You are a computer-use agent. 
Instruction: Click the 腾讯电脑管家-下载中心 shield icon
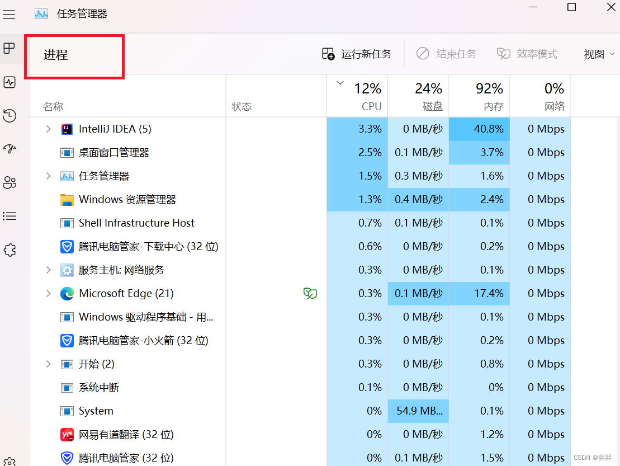(x=67, y=247)
